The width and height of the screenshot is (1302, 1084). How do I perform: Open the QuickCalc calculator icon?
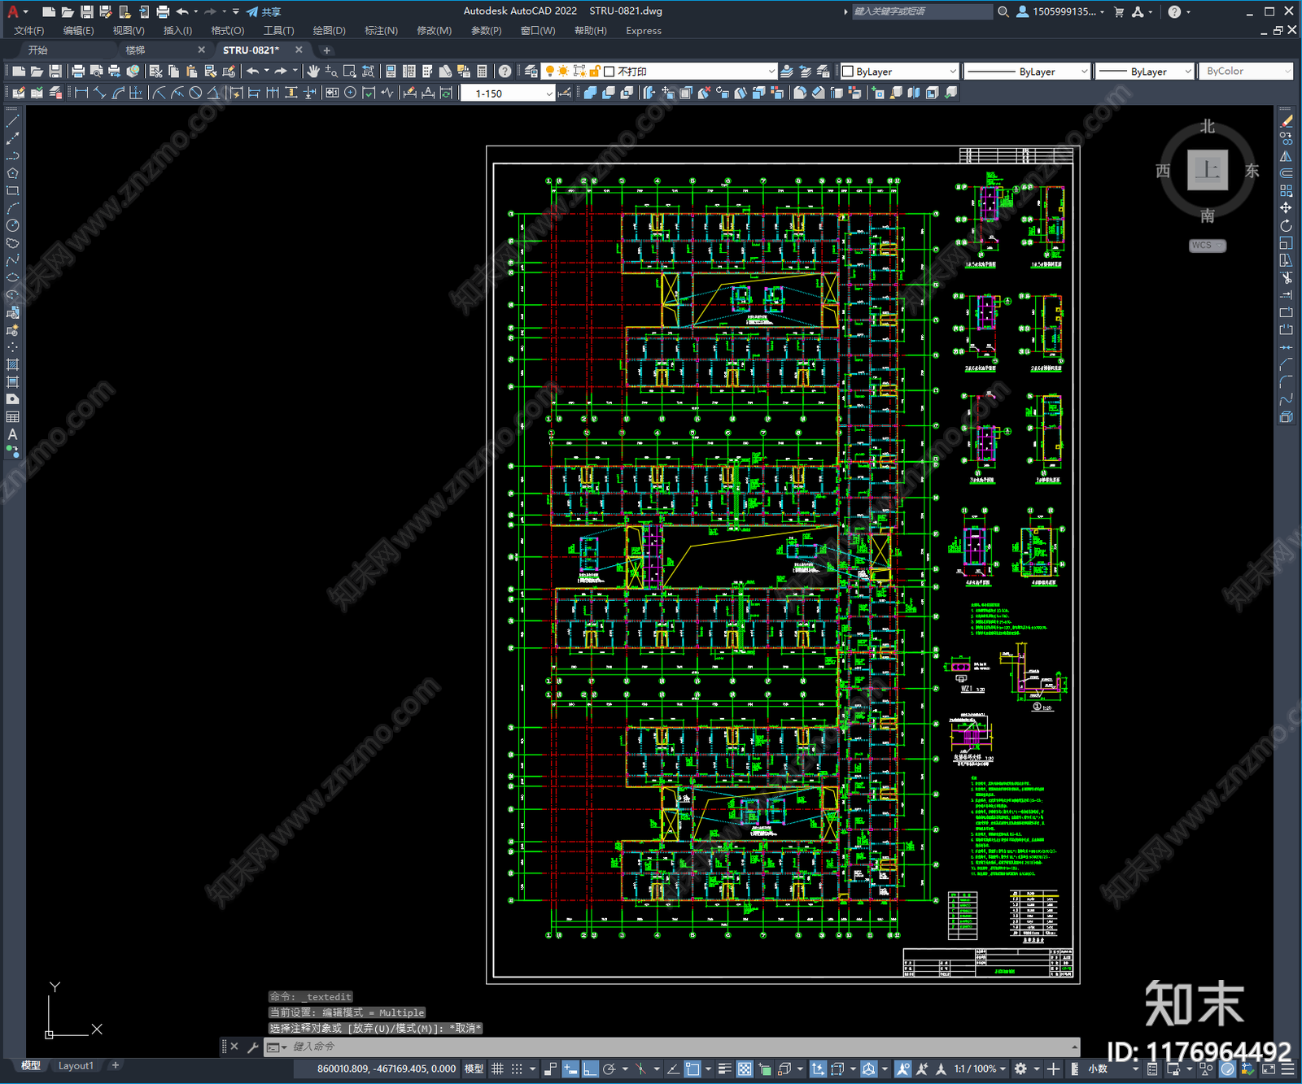(482, 72)
